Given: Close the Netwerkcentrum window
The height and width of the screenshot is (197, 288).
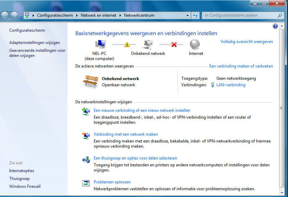Looking at the screenshot, I should [x=277, y=3].
